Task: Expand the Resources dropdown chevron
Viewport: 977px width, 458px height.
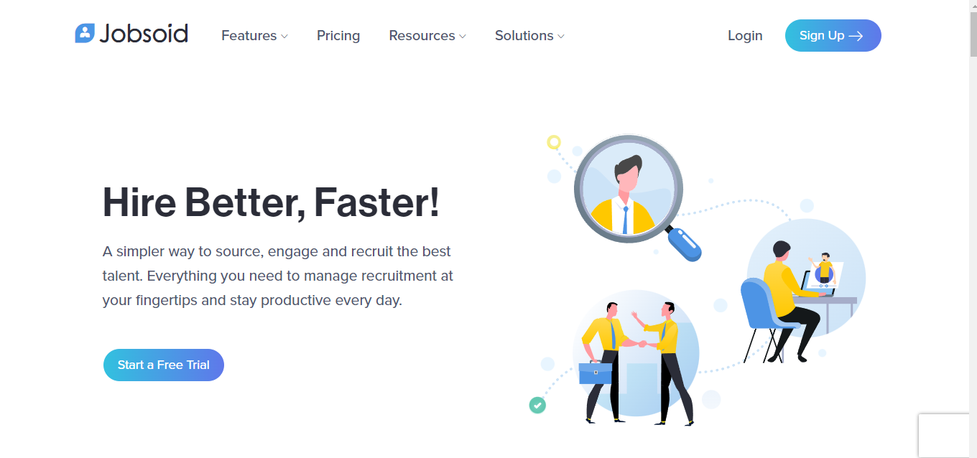Action: [x=463, y=37]
